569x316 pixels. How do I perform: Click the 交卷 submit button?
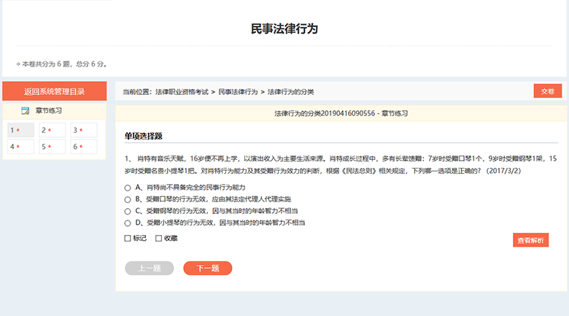click(x=547, y=91)
